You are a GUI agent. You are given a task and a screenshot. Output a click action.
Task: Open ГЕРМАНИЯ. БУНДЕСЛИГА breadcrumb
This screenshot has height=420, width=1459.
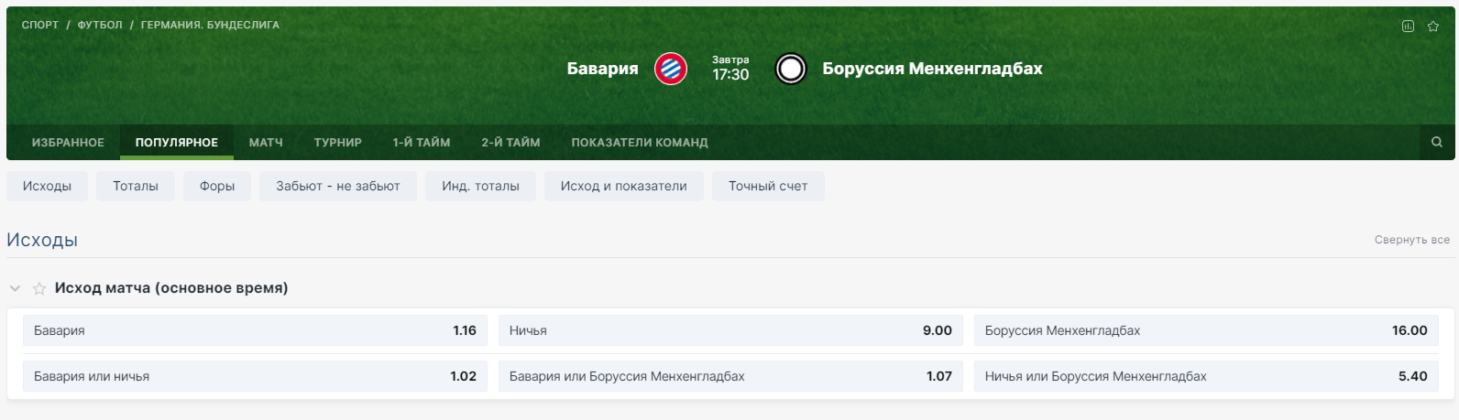210,25
